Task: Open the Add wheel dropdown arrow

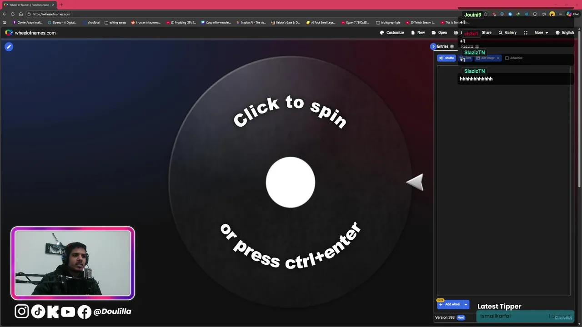Action: click(466, 304)
